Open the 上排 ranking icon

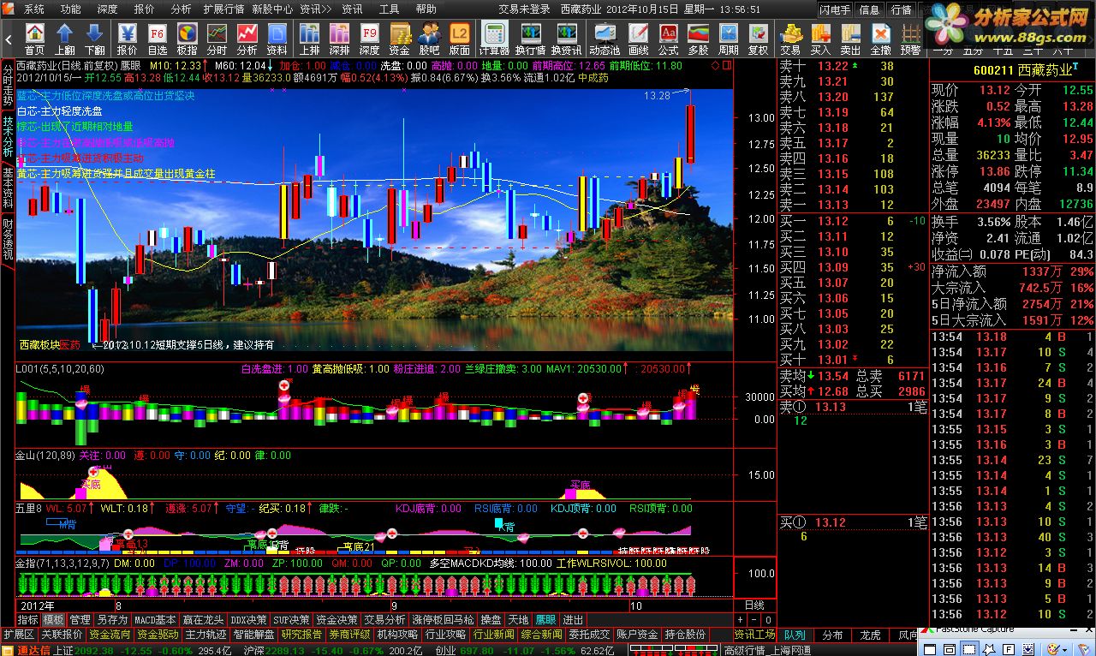coord(309,39)
